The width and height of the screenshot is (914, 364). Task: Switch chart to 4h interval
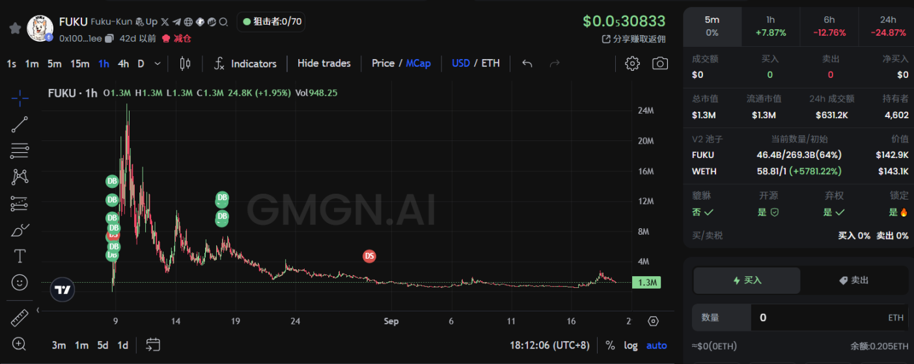tap(123, 63)
